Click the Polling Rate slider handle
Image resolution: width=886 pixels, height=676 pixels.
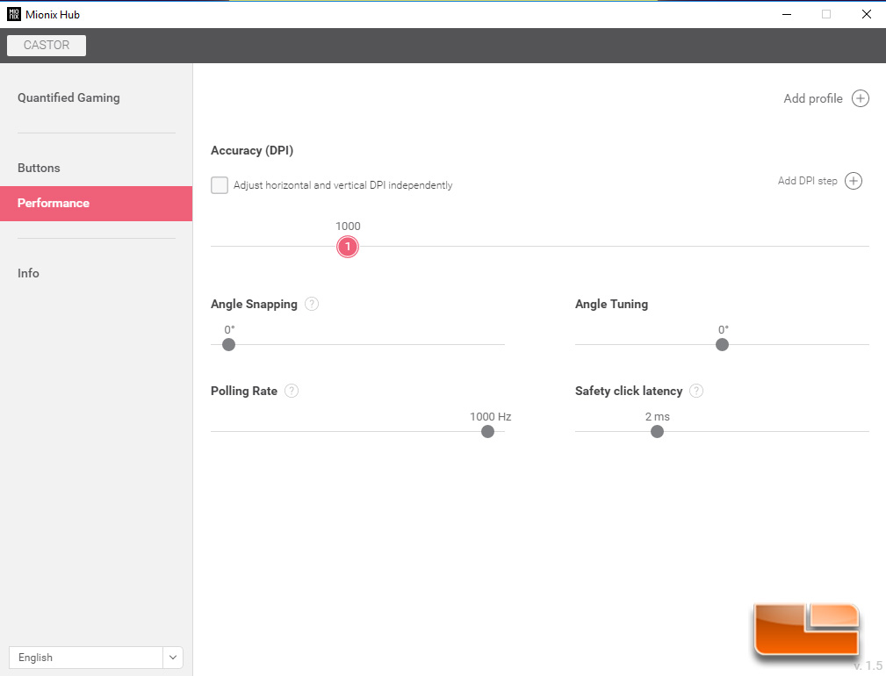pyautogui.click(x=487, y=431)
